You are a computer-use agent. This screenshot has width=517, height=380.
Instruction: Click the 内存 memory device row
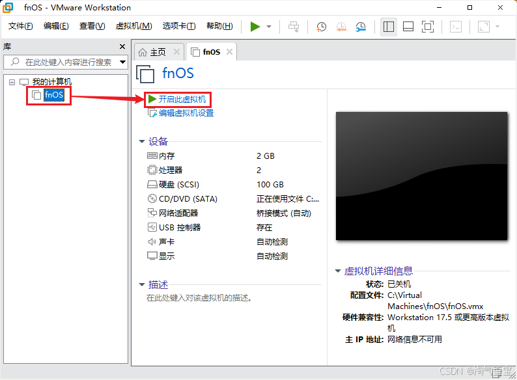point(233,156)
